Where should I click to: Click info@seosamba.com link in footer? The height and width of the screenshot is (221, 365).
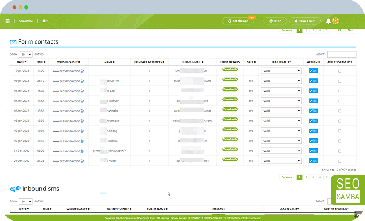pos(251,218)
